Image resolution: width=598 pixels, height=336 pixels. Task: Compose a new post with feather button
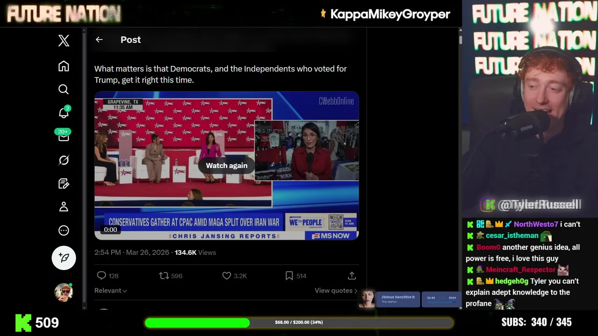(x=64, y=258)
